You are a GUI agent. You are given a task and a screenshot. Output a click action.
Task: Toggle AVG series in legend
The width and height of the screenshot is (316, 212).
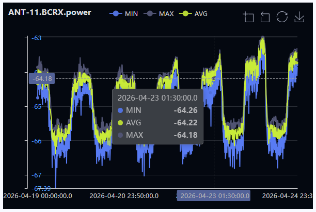click(193, 14)
